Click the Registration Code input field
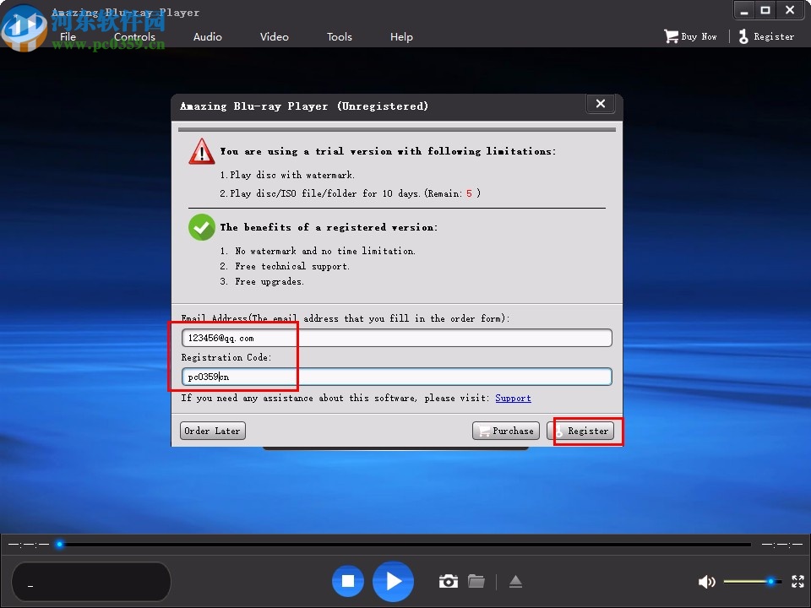 point(397,377)
